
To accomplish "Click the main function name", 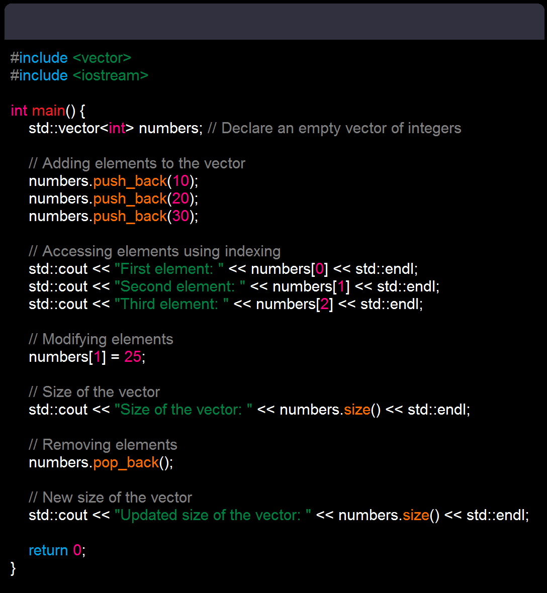I will [x=48, y=111].
